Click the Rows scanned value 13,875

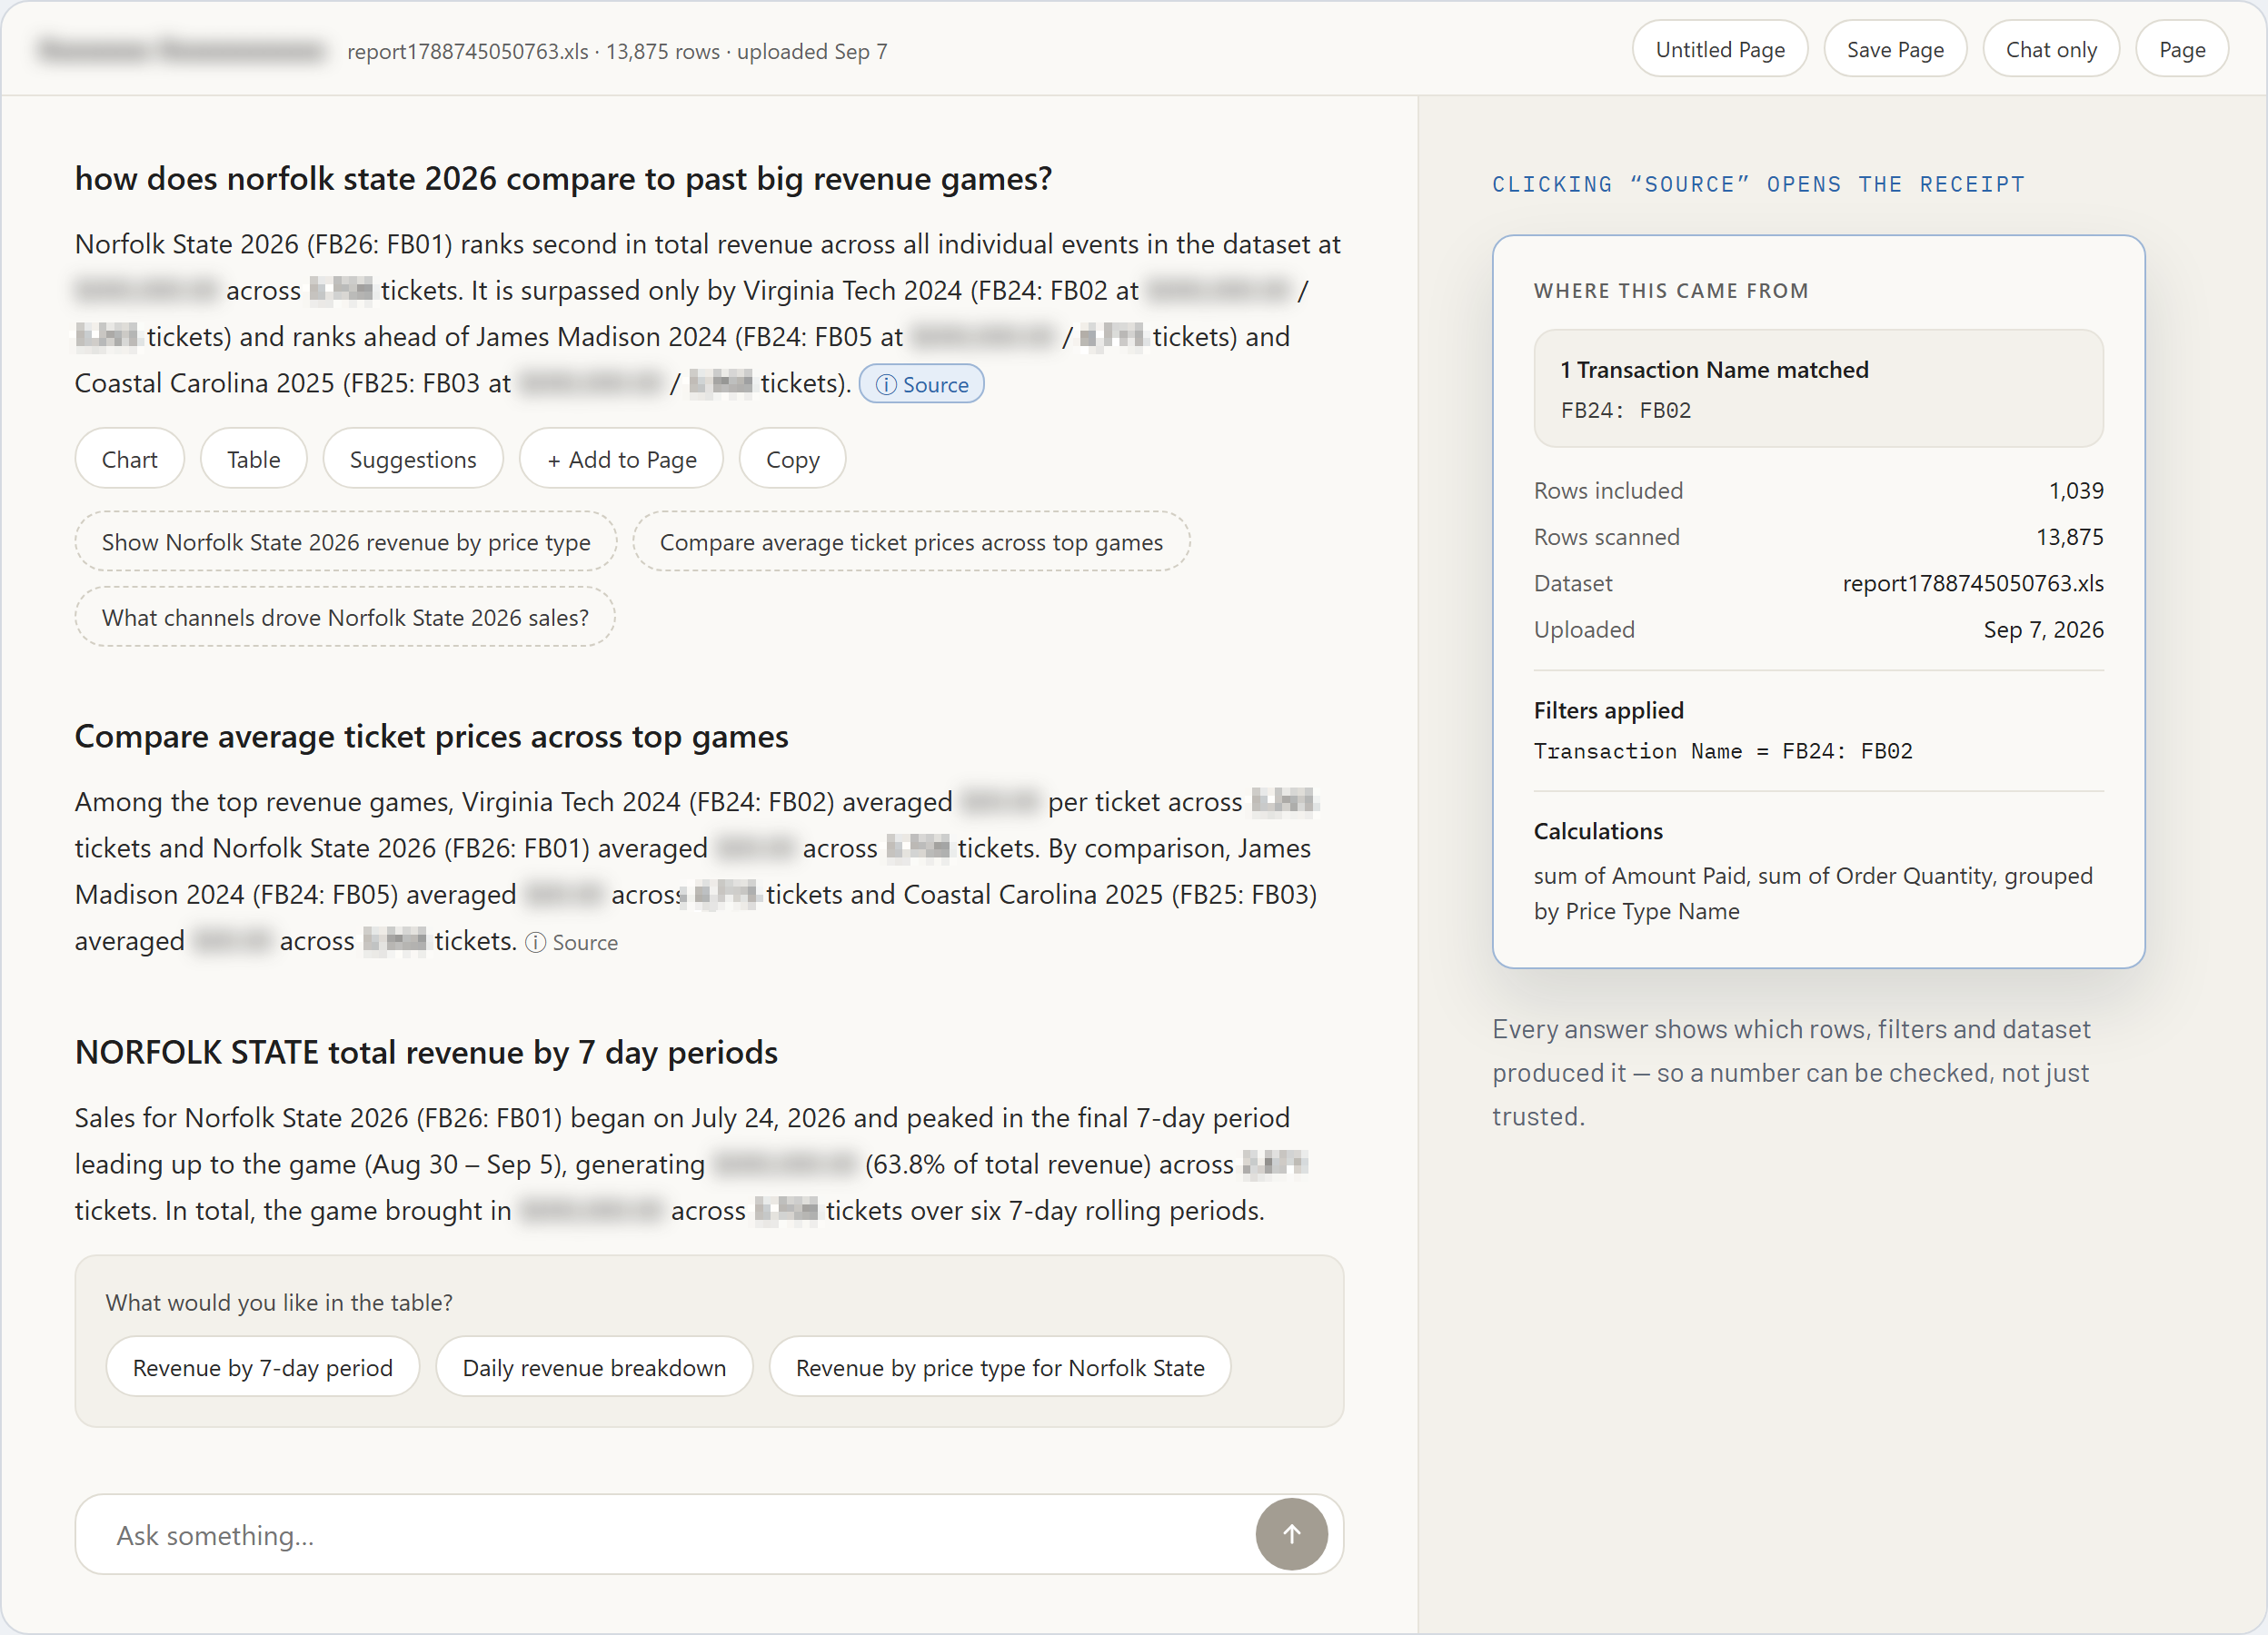click(2070, 537)
